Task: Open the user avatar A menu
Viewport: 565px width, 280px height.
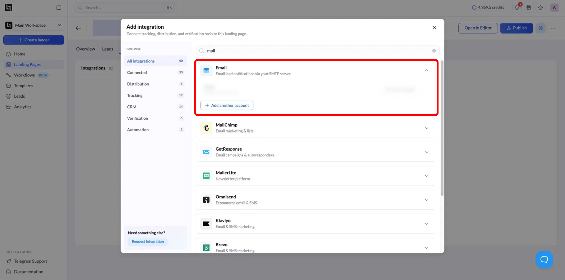Action: [554, 8]
